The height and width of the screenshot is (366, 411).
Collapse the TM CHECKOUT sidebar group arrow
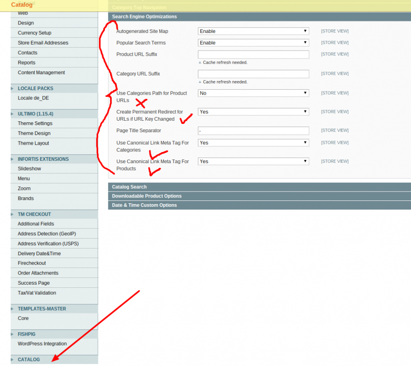12,214
